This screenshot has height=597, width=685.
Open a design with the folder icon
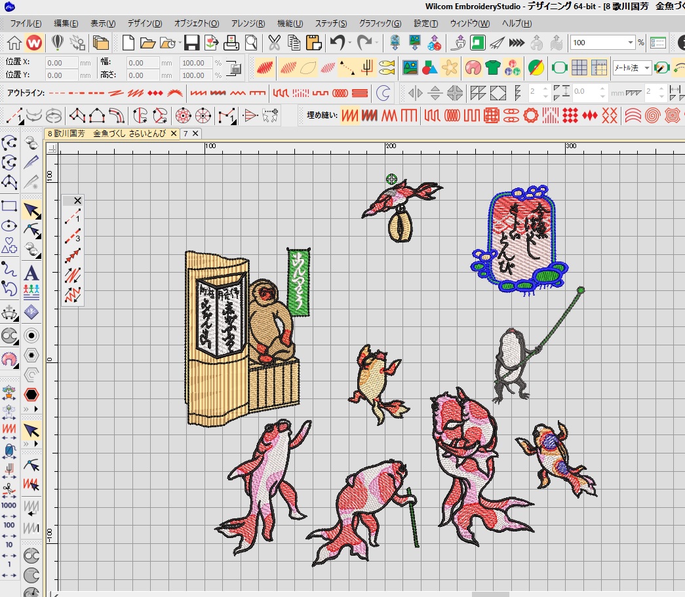point(147,43)
